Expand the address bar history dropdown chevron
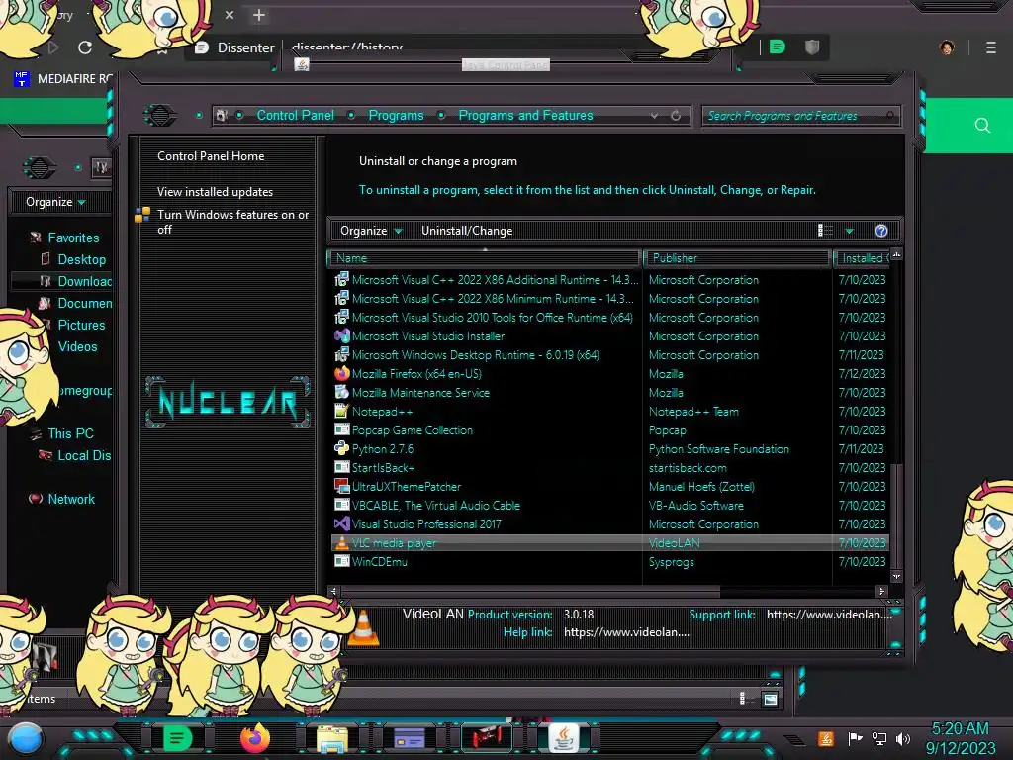 655,116
